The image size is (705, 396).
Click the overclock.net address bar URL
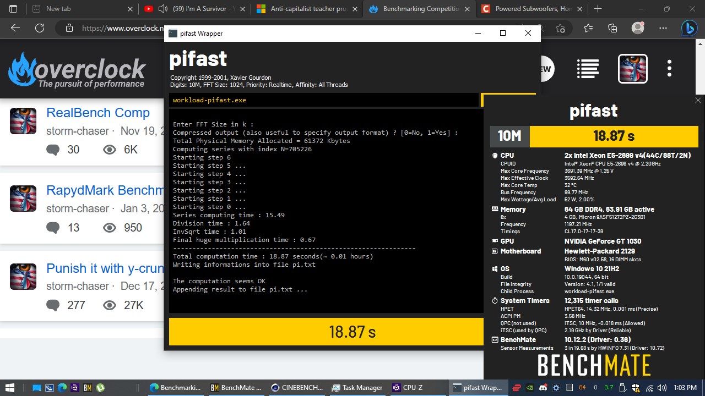pos(123,28)
